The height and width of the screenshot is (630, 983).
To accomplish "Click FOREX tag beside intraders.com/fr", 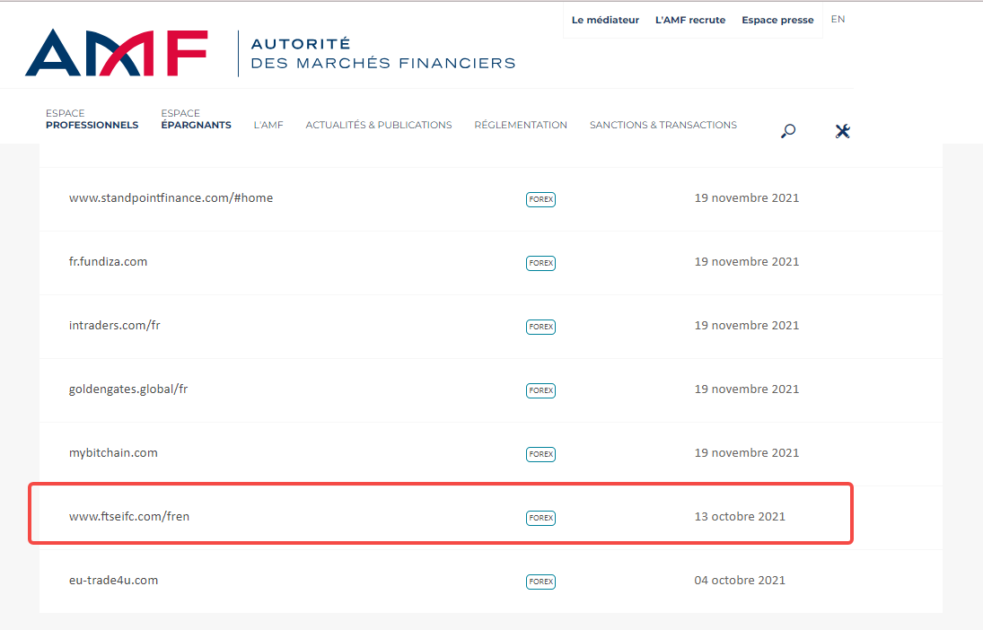I will pyautogui.click(x=540, y=327).
